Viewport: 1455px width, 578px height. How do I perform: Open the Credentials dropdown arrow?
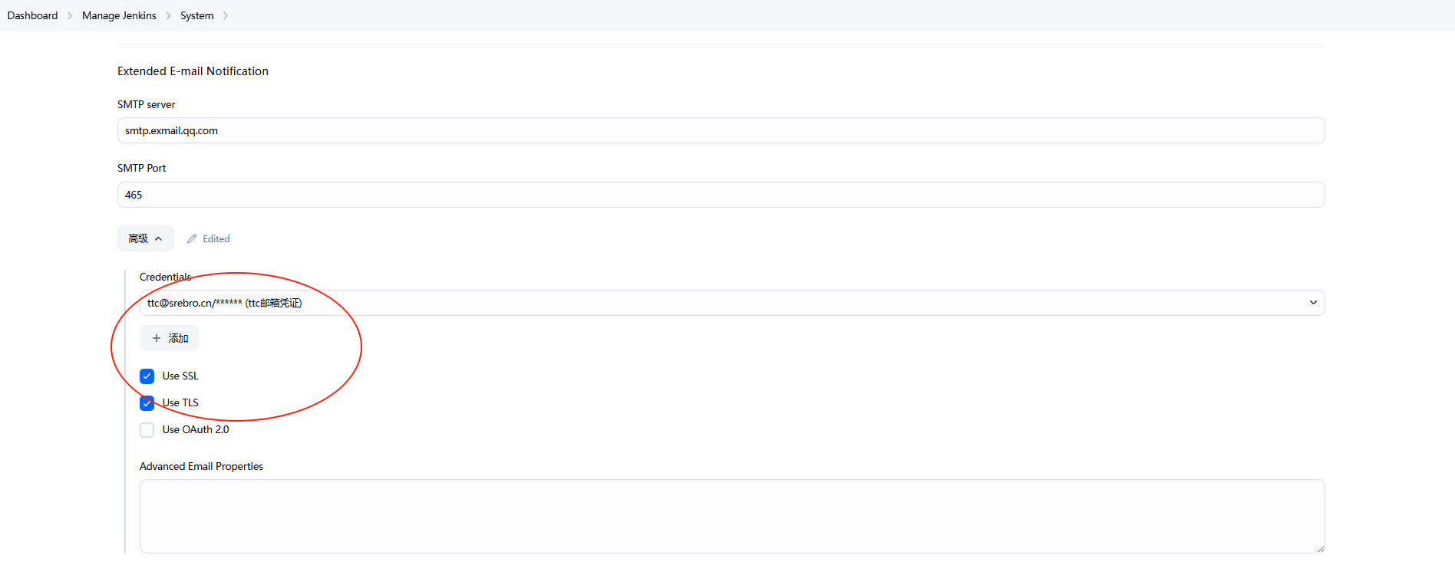[1313, 303]
